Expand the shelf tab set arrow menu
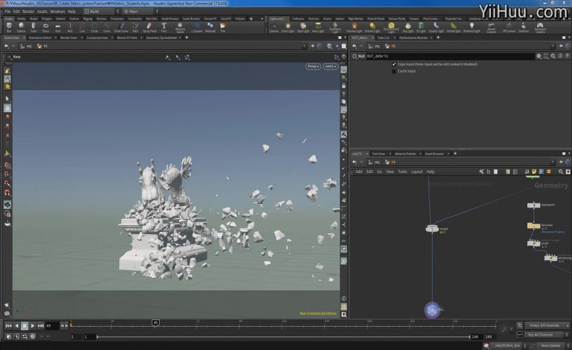This screenshot has height=350, width=572. click(x=261, y=19)
